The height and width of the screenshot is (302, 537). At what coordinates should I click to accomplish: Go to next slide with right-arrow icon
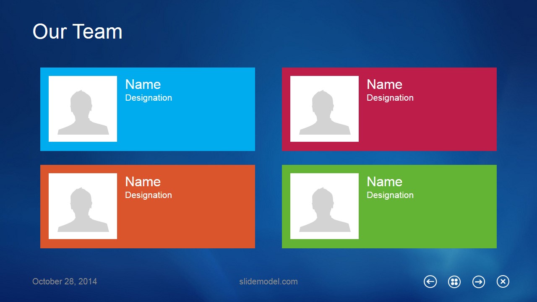(x=479, y=282)
